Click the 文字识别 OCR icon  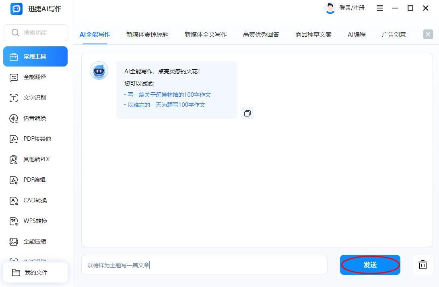point(14,98)
